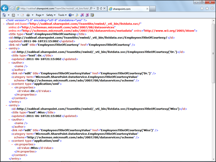Minimize the browser window
The image size is (216, 162).
197,2
